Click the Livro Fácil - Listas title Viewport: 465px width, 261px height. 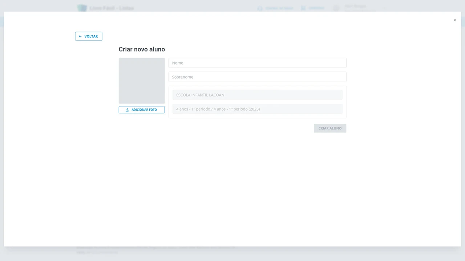[112, 8]
